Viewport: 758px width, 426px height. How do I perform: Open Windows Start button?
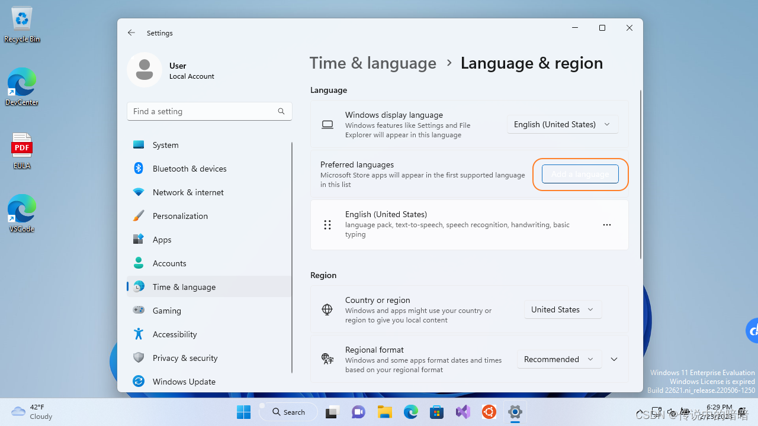[243, 412]
